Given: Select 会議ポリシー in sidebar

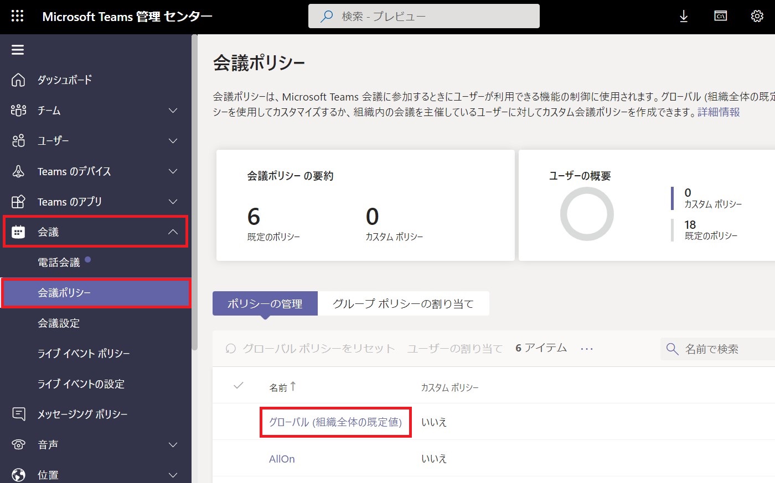Looking at the screenshot, I should (95, 293).
